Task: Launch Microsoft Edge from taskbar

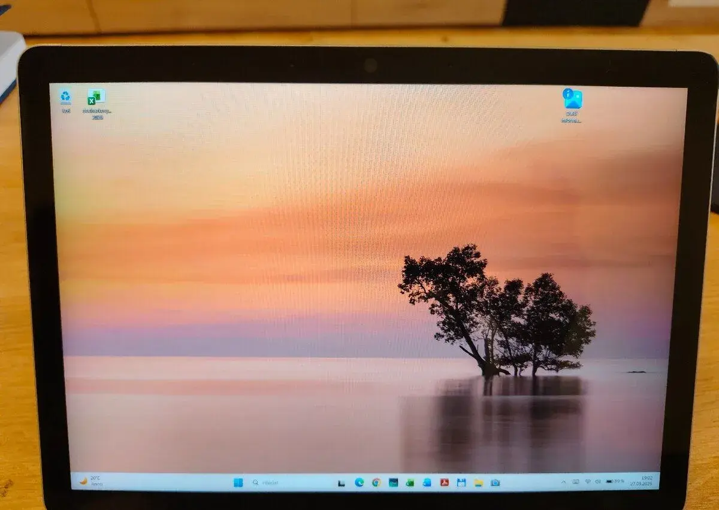Action: (x=359, y=482)
